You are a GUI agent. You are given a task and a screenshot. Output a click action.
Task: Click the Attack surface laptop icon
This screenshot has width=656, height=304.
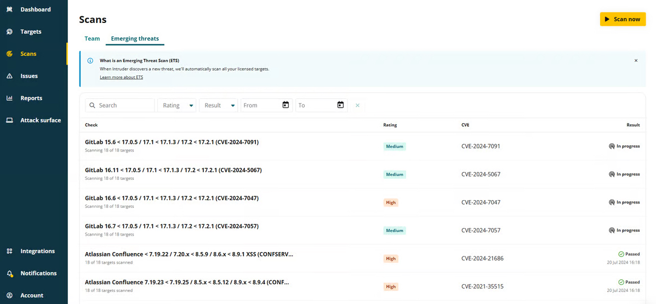tap(10, 120)
